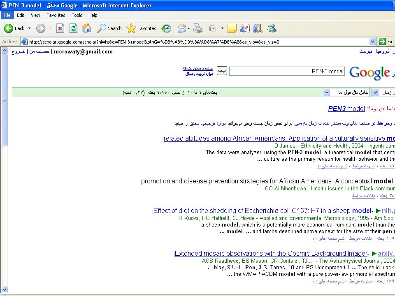Open the Search pane magnifier button
The width and height of the screenshot is (395, 296).
[x=109, y=28]
